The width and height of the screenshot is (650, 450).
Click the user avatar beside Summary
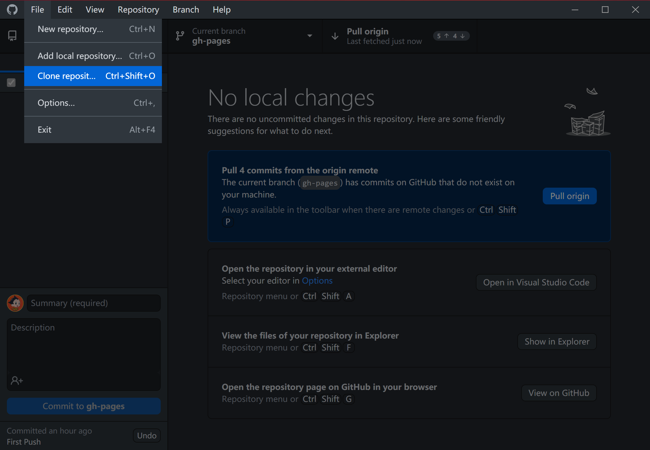pyautogui.click(x=15, y=303)
